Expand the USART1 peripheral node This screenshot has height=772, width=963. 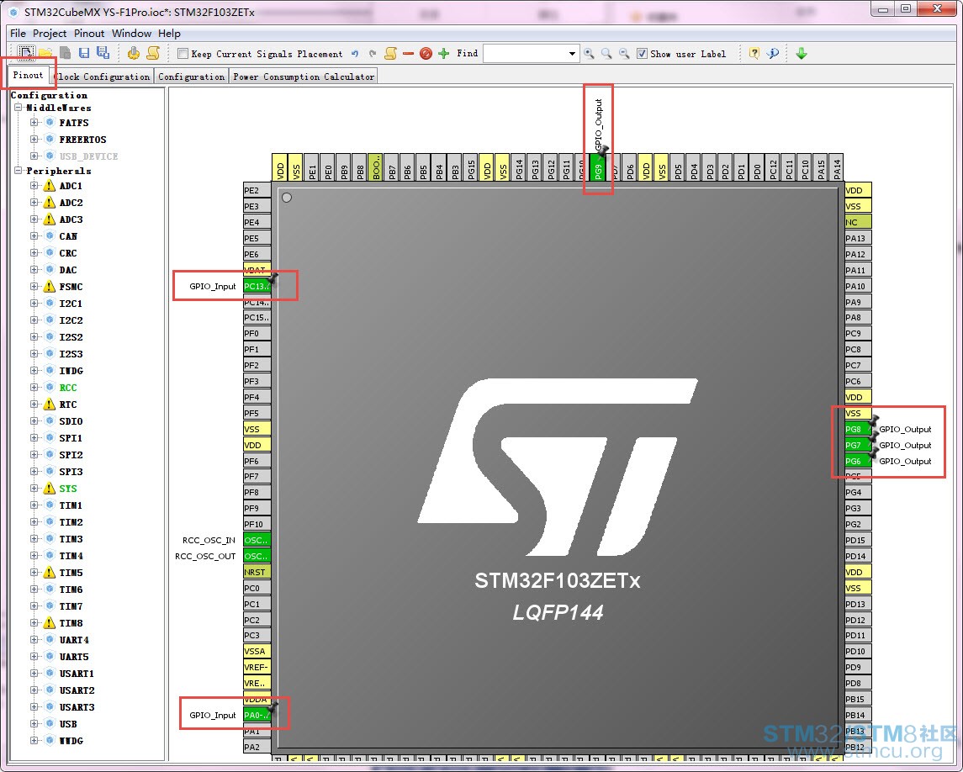tap(34, 673)
